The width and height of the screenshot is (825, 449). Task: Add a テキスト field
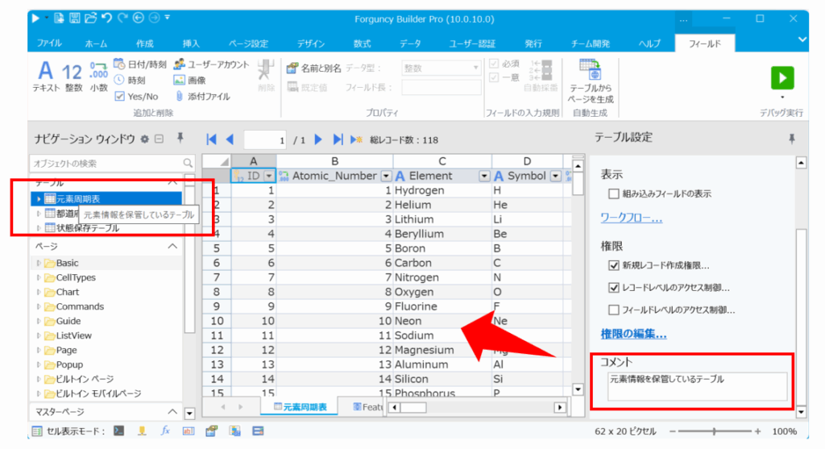pyautogui.click(x=46, y=77)
